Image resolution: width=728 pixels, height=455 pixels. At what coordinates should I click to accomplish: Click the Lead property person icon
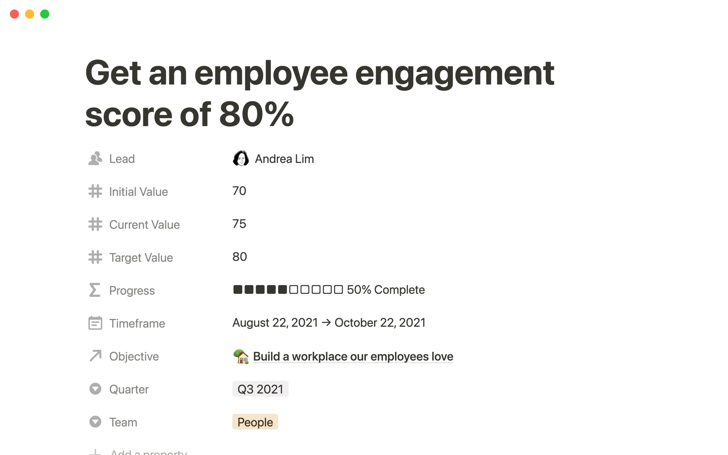tap(95, 158)
